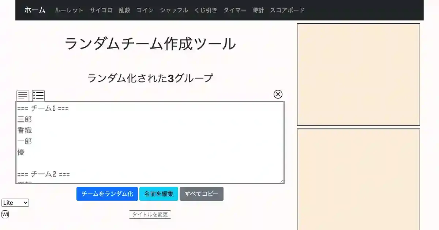The width and height of the screenshot is (439, 230).
Task: Switch to bulleted list view icon
Action: click(38, 96)
